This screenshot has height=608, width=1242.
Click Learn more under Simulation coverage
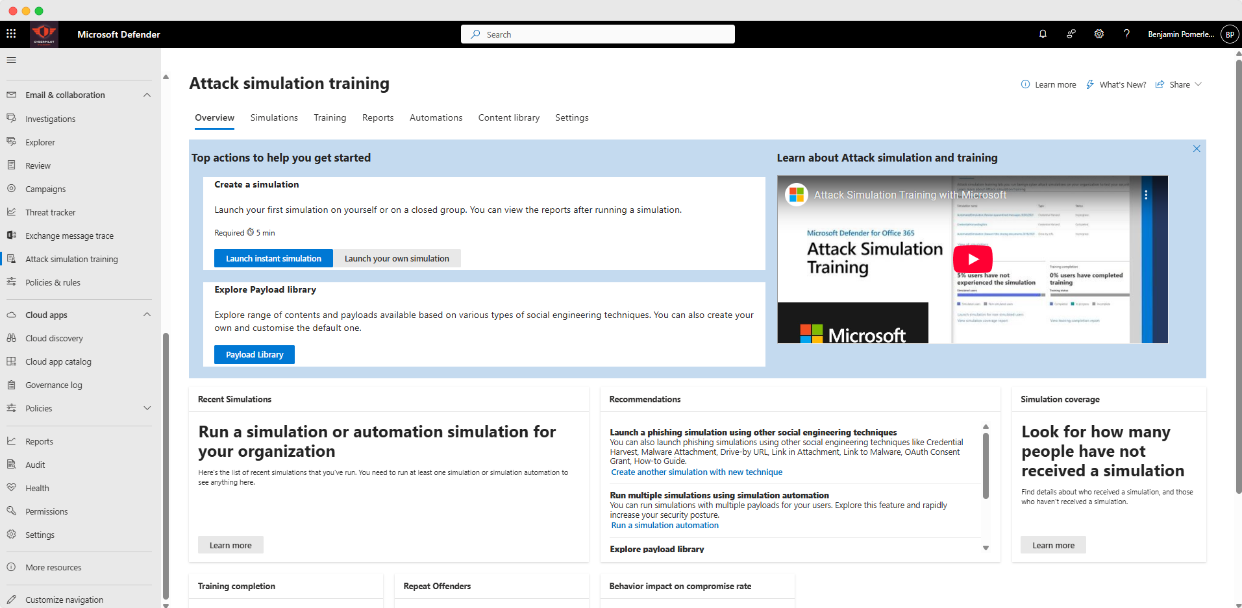point(1053,545)
